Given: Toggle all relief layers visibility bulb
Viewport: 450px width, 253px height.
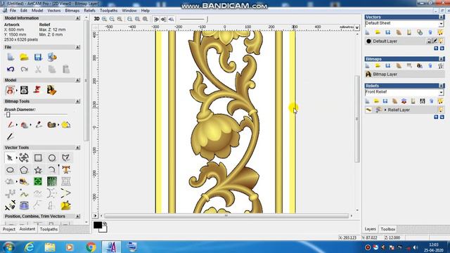Looking at the screenshot, I should point(441,100).
